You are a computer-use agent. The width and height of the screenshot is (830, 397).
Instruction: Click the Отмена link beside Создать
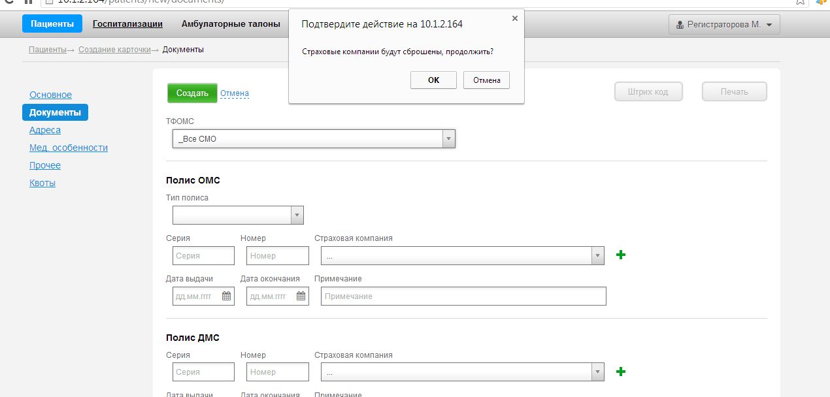pos(235,93)
